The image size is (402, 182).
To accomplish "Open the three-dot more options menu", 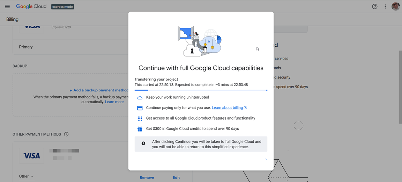I will coord(385,6).
